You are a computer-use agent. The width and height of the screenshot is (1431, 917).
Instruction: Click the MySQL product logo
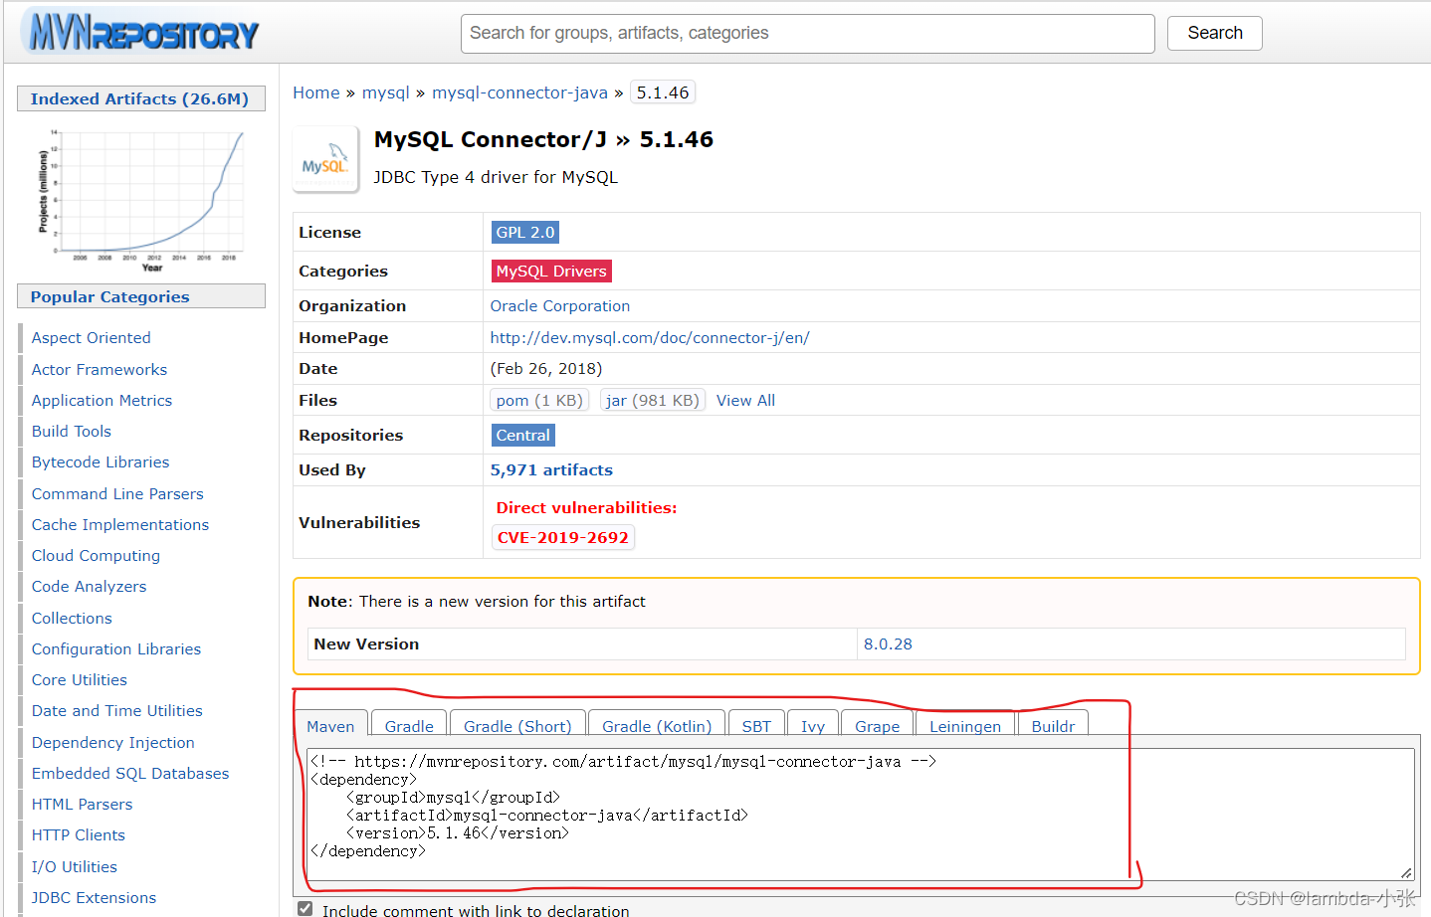tap(325, 157)
